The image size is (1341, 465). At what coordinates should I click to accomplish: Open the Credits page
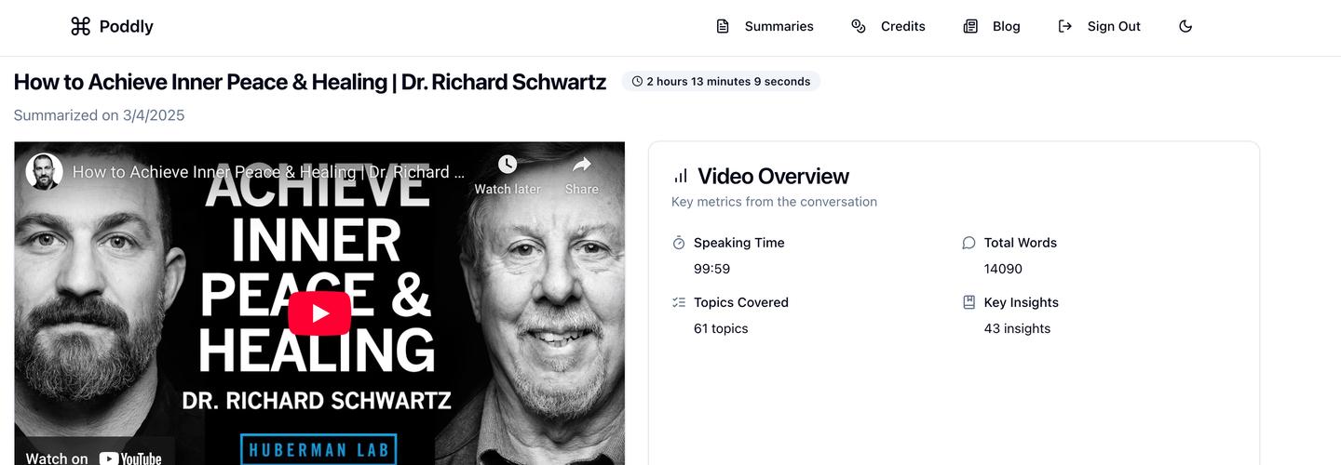tap(902, 26)
